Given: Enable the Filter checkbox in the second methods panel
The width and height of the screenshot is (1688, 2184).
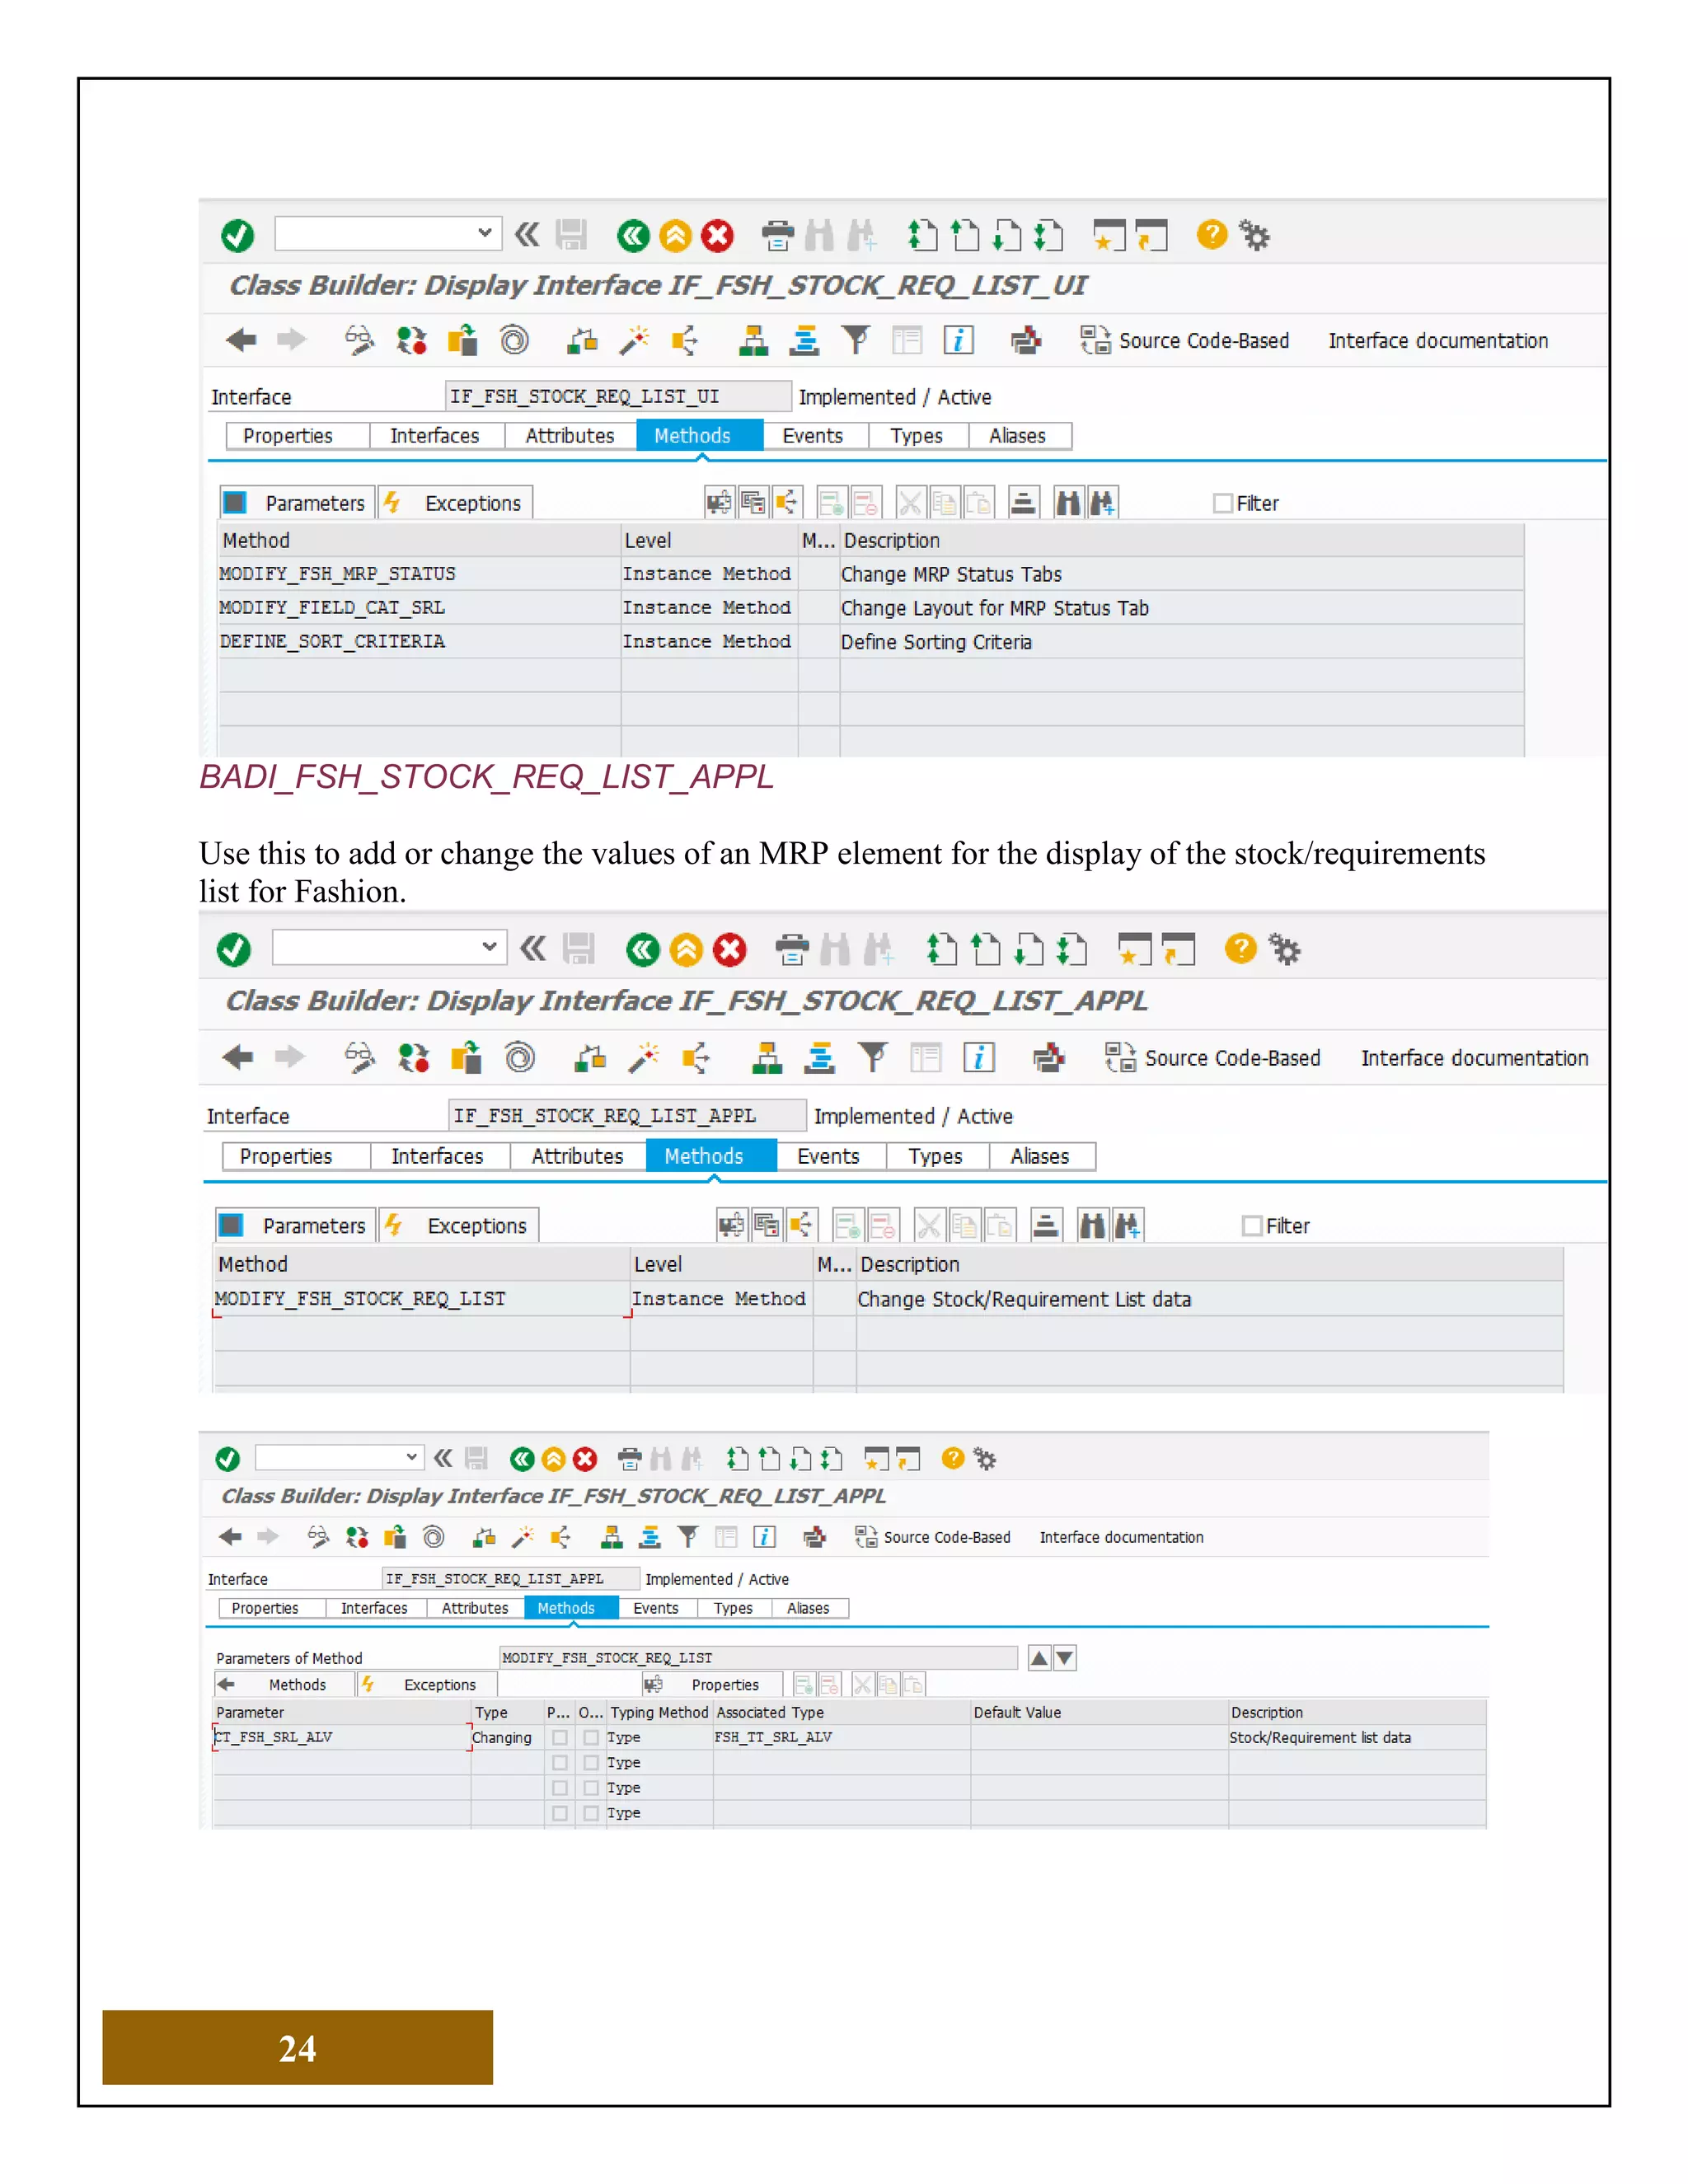Looking at the screenshot, I should [1251, 1225].
